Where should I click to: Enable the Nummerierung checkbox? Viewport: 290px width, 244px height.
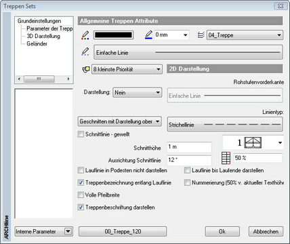click(x=187, y=182)
